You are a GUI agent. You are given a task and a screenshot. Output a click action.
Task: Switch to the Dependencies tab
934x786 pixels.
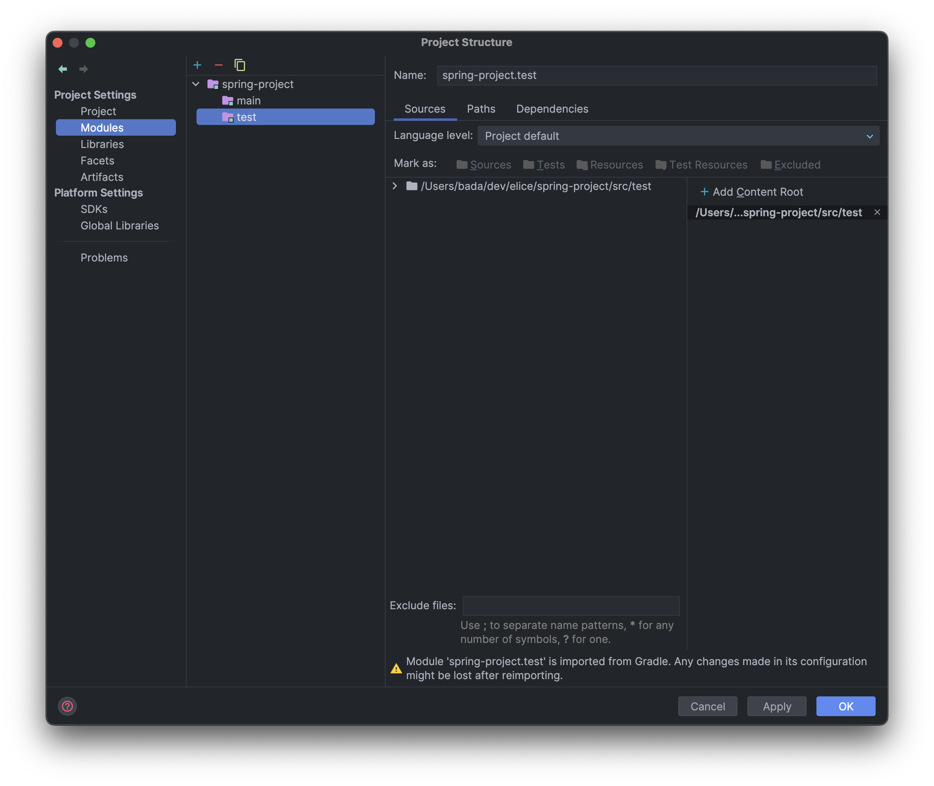pos(552,109)
